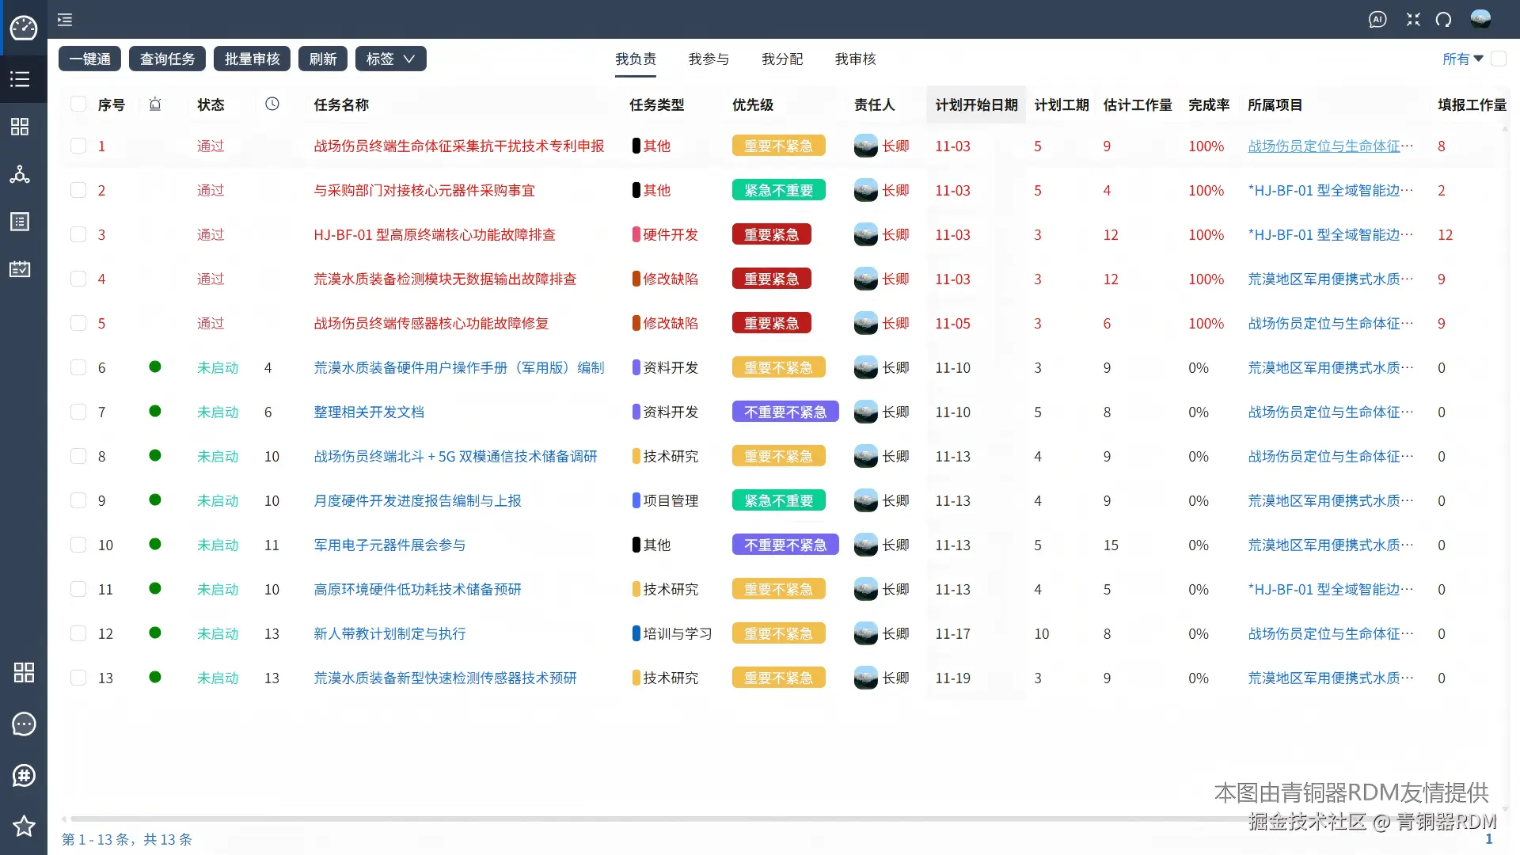Open the 所有 filter dropdown at top right
1520x855 pixels.
[x=1459, y=58]
